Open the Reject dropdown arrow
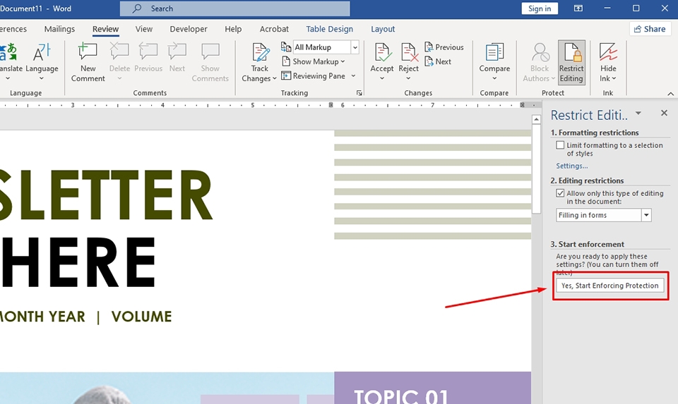The width and height of the screenshot is (678, 404). (409, 78)
